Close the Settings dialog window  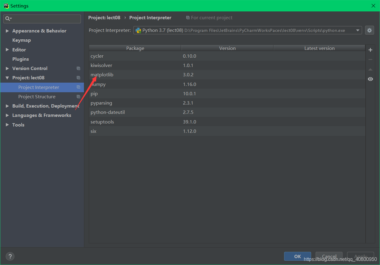[x=373, y=6]
